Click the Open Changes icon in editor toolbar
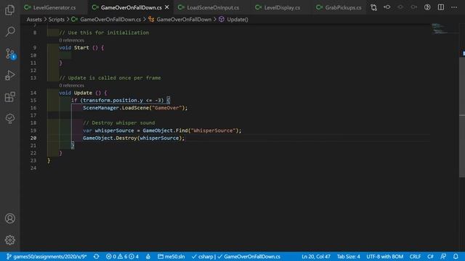465x261 pixels. pyautogui.click(x=373, y=7)
